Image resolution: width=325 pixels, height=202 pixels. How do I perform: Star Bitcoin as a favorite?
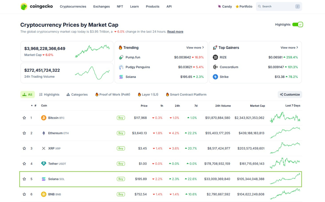24,118
